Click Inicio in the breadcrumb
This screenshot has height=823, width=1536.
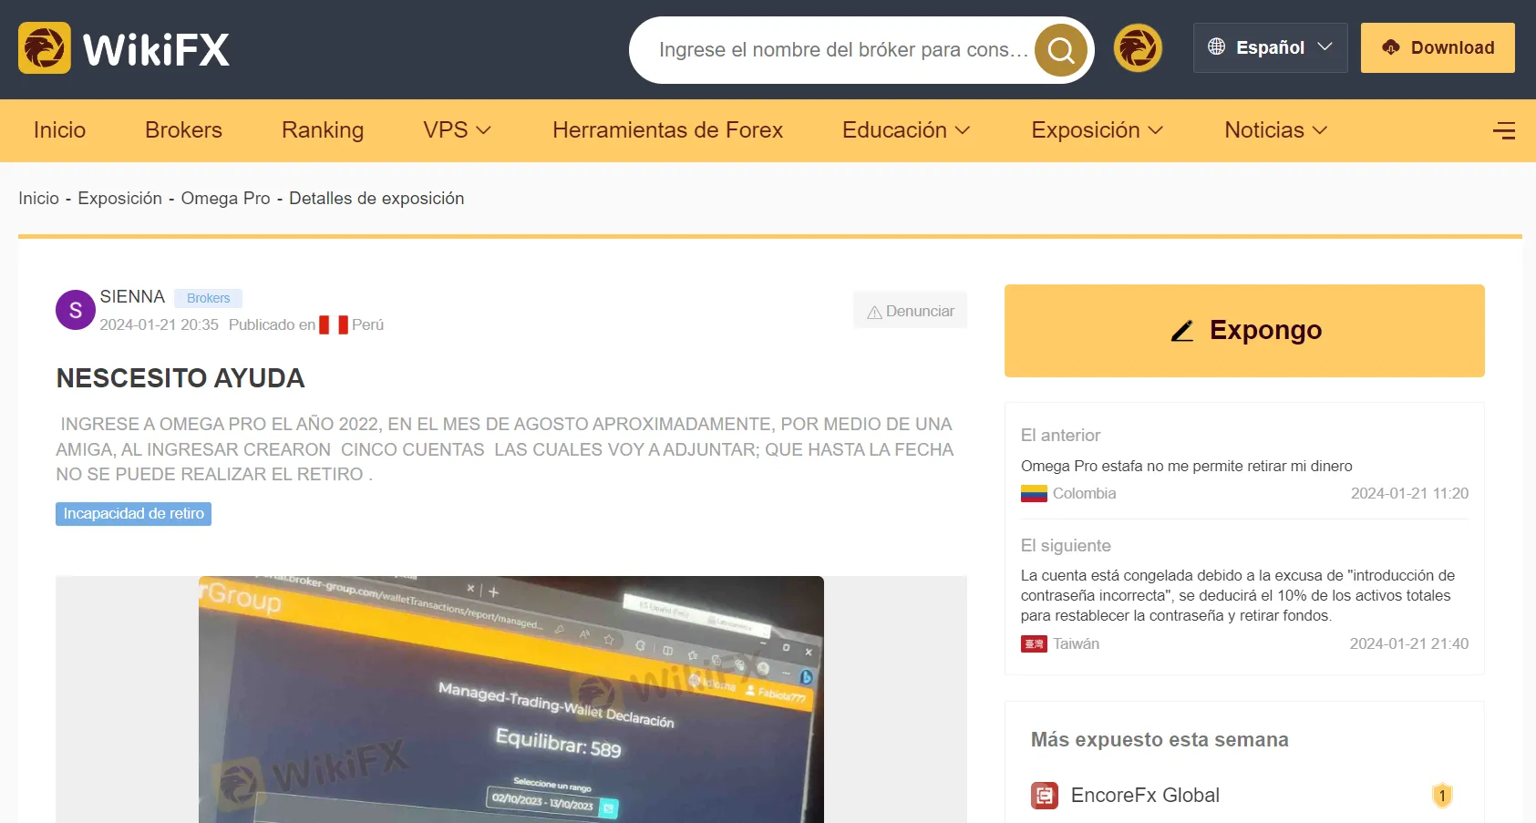point(38,199)
